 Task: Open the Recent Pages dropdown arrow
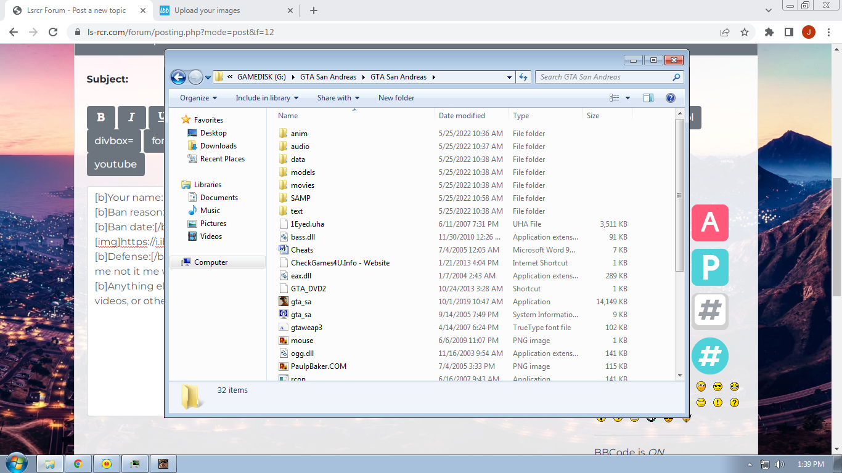pos(208,78)
